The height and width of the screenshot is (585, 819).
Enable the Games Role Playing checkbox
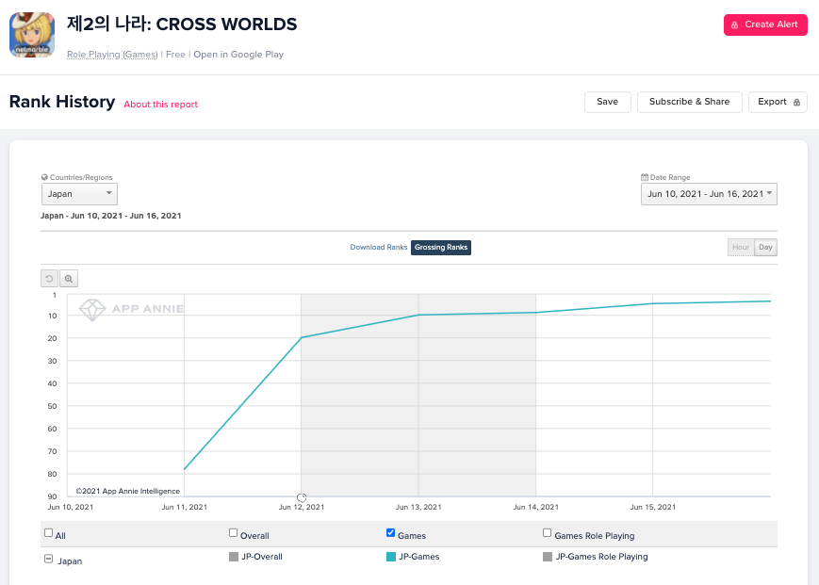click(x=547, y=533)
